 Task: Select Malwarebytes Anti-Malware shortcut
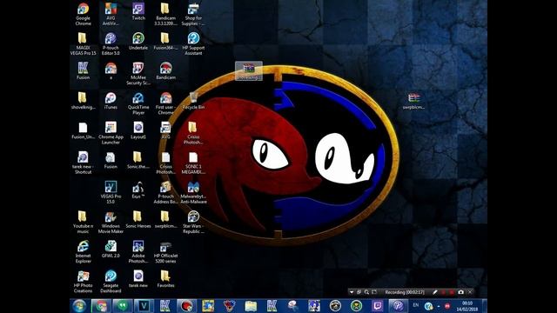pos(193,193)
